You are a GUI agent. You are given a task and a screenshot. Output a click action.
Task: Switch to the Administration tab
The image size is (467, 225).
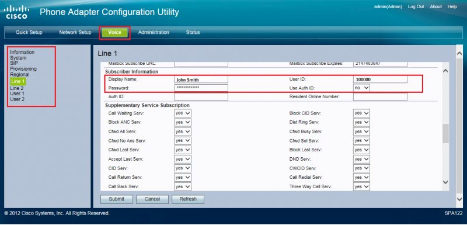click(154, 33)
